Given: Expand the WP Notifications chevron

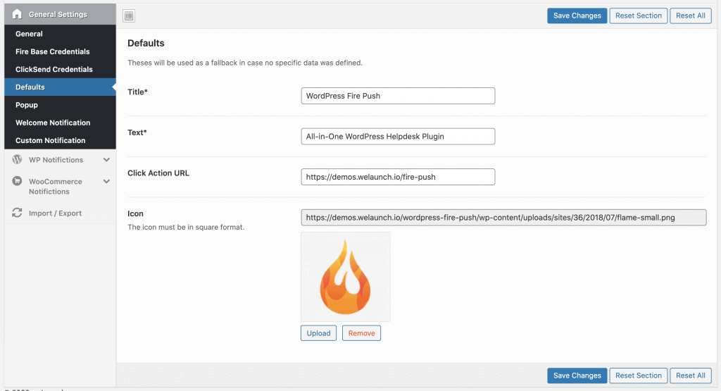Looking at the screenshot, I should pos(106,160).
